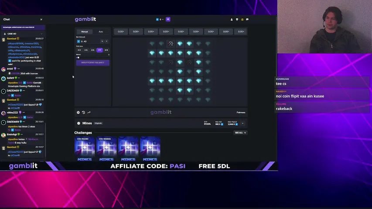
Task: Open options dots for DADDA69 at 20:10:01
Action: point(24,122)
